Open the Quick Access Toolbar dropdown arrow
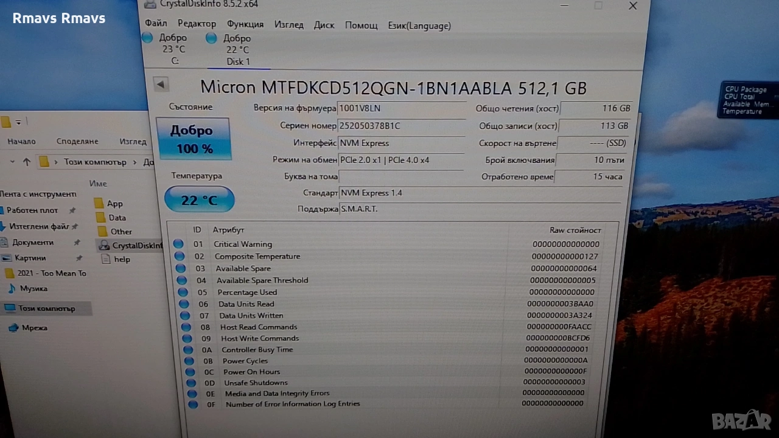Screen dimensions: 779x438 (x=18, y=122)
